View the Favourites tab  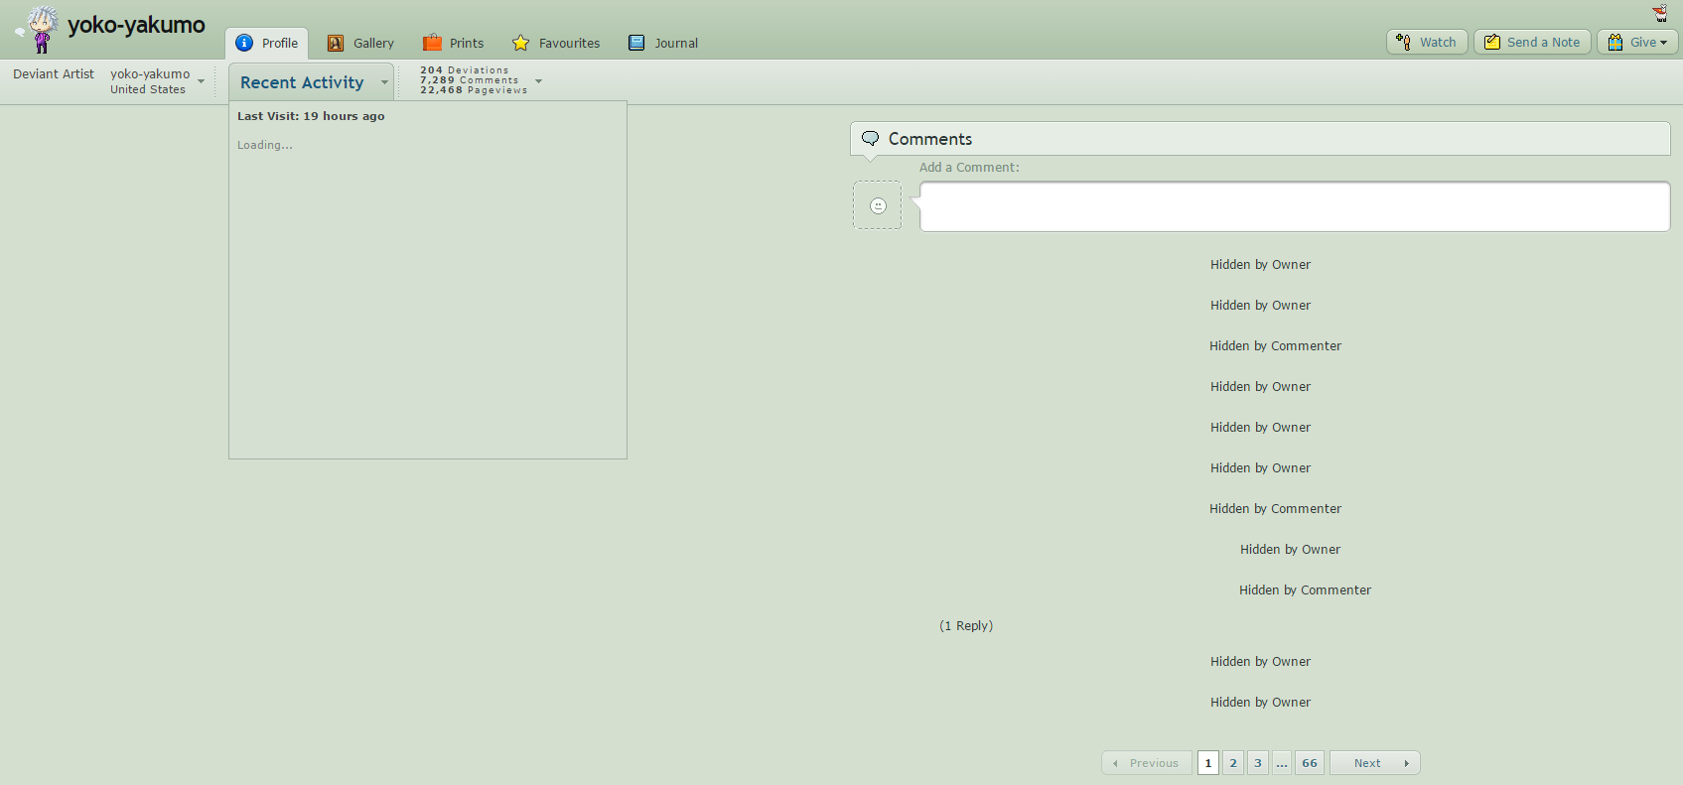pos(556,43)
